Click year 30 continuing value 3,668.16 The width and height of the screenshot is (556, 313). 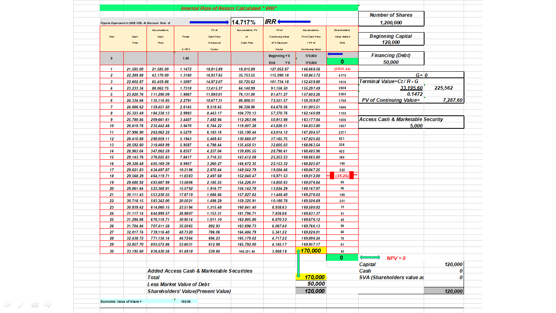click(x=279, y=251)
